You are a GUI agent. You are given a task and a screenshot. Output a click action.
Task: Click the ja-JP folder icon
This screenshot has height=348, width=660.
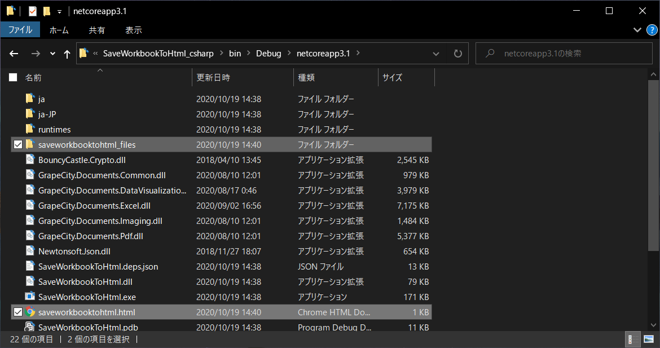30,113
